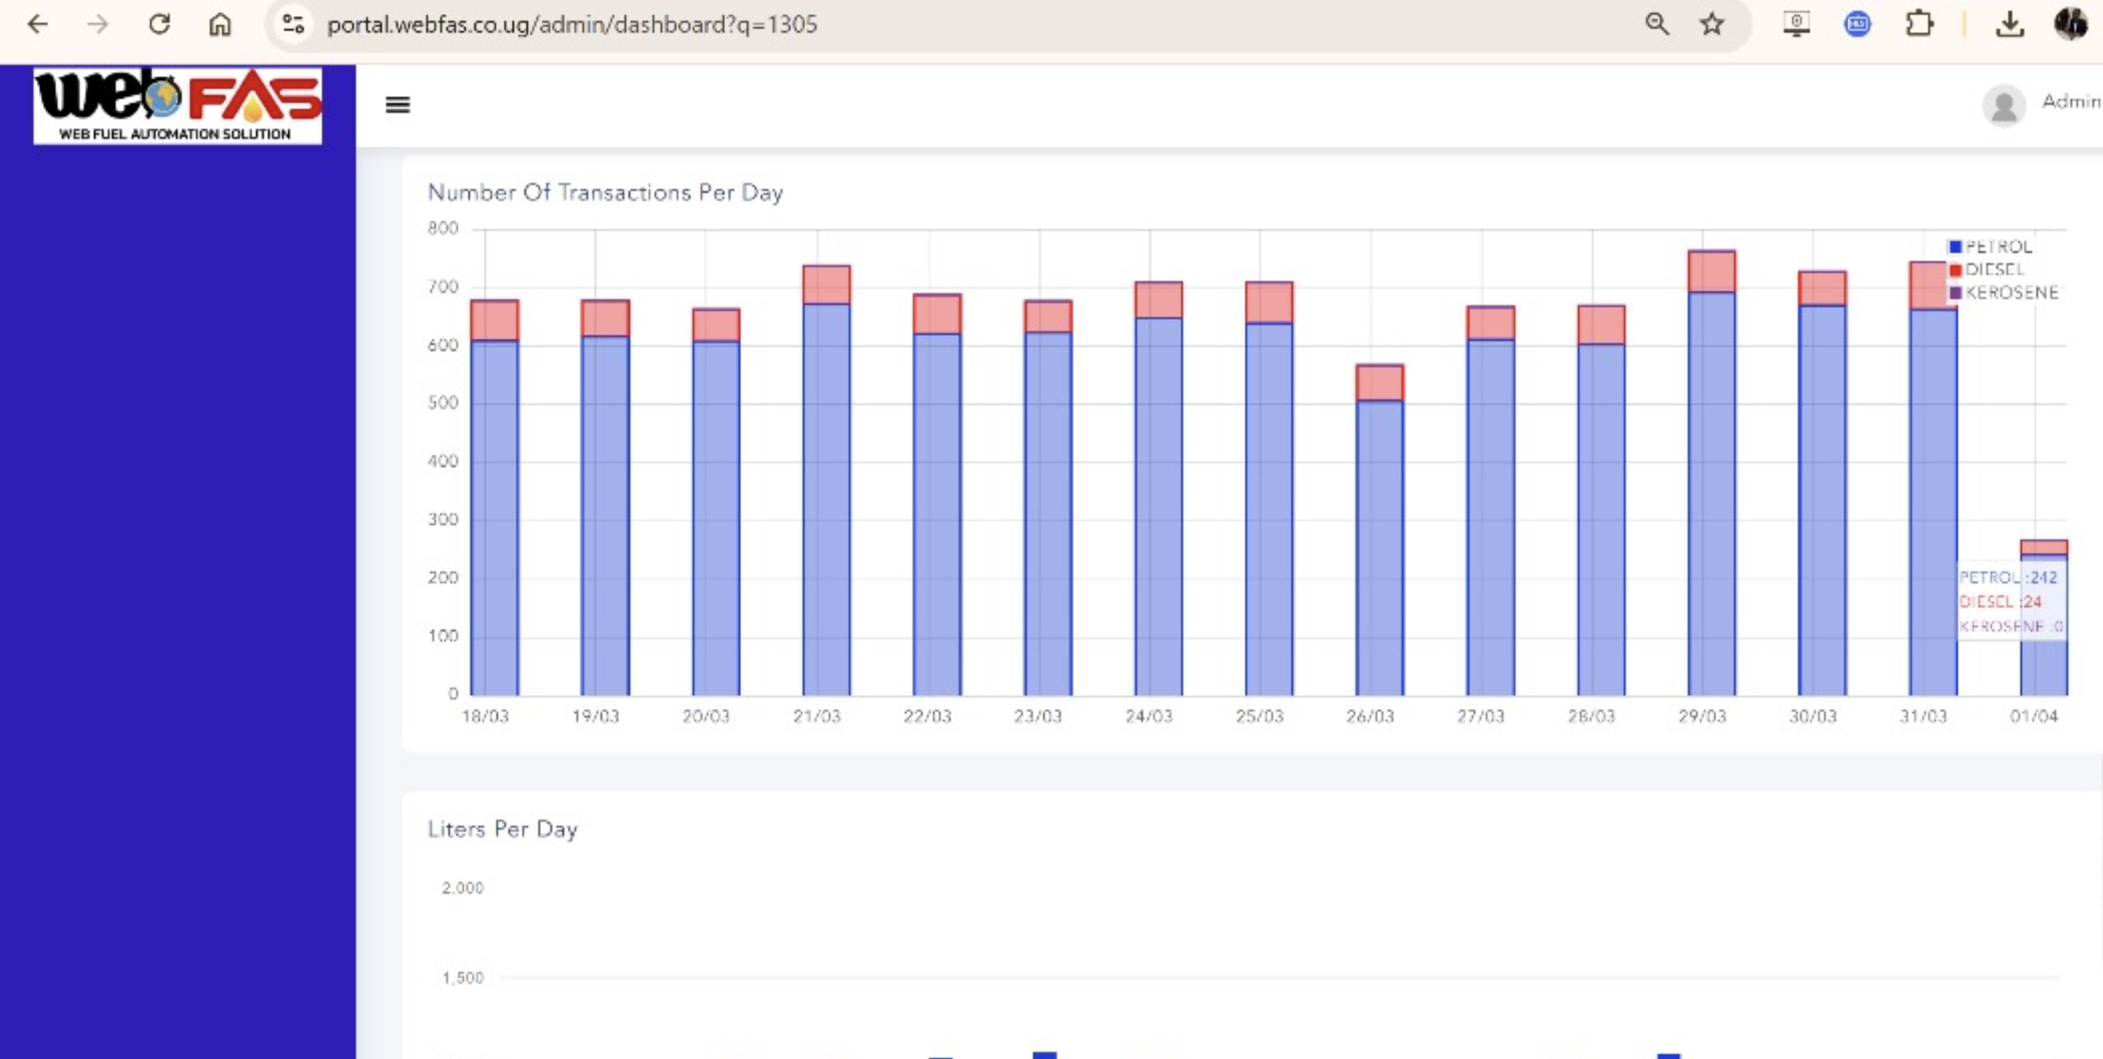Image resolution: width=2103 pixels, height=1059 pixels.
Task: Open browser extensions puzzle icon
Action: pos(1918,24)
